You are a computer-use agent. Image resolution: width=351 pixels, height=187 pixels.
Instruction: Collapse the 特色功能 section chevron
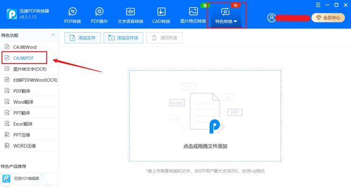tap(53, 35)
